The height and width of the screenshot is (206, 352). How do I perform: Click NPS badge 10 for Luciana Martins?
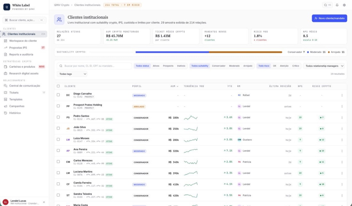point(300,173)
